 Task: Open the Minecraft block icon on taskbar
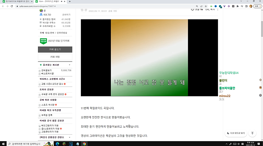click(x=64, y=144)
